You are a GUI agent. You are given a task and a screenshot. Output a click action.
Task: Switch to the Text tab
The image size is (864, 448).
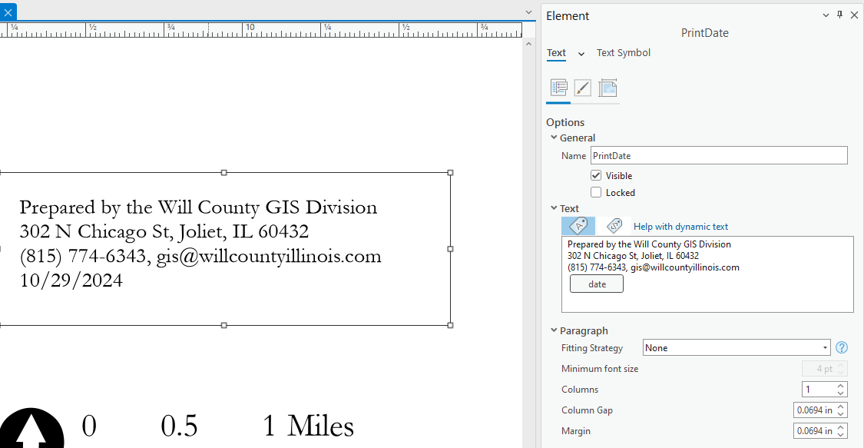click(556, 53)
